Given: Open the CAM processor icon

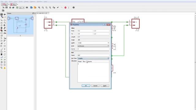Looking at the screenshot, I should 13,7.
